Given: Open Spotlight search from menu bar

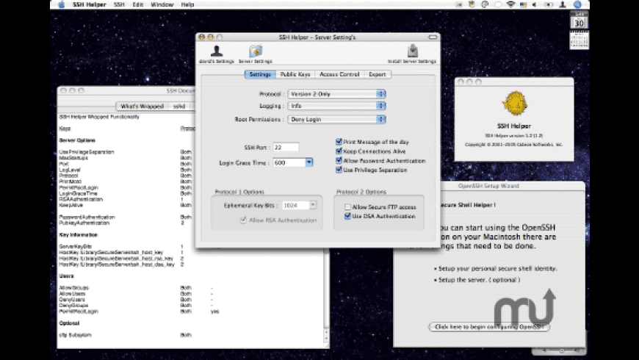Looking at the screenshot, I should pos(577,4).
